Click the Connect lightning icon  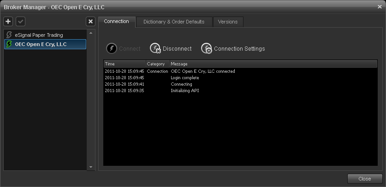[112, 48]
